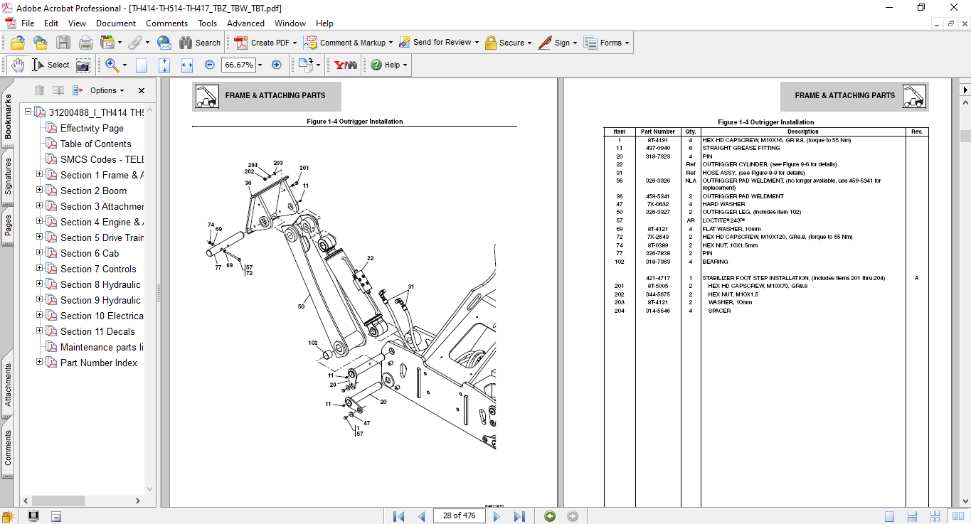971x524 pixels.
Task: Go to the last page
Action: 519,515
